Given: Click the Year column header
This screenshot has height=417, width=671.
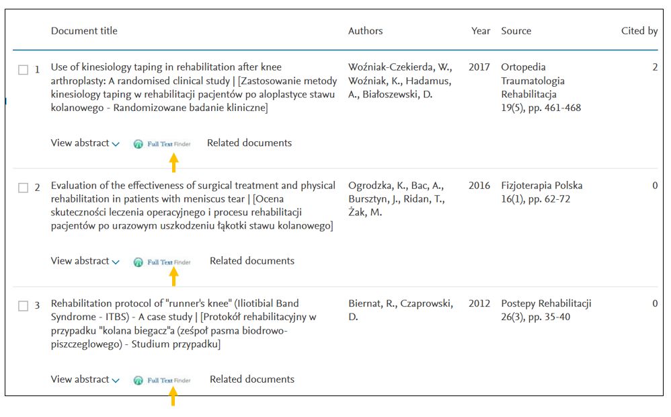Looking at the screenshot, I should pos(481,31).
